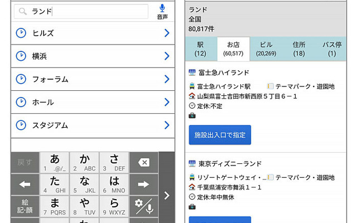Screen dimensions: 357x223
Task: Tap the right arrow cursor key
Action: point(144,185)
